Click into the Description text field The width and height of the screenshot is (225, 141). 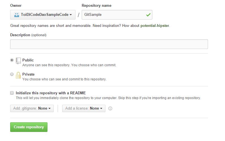pos(109,44)
